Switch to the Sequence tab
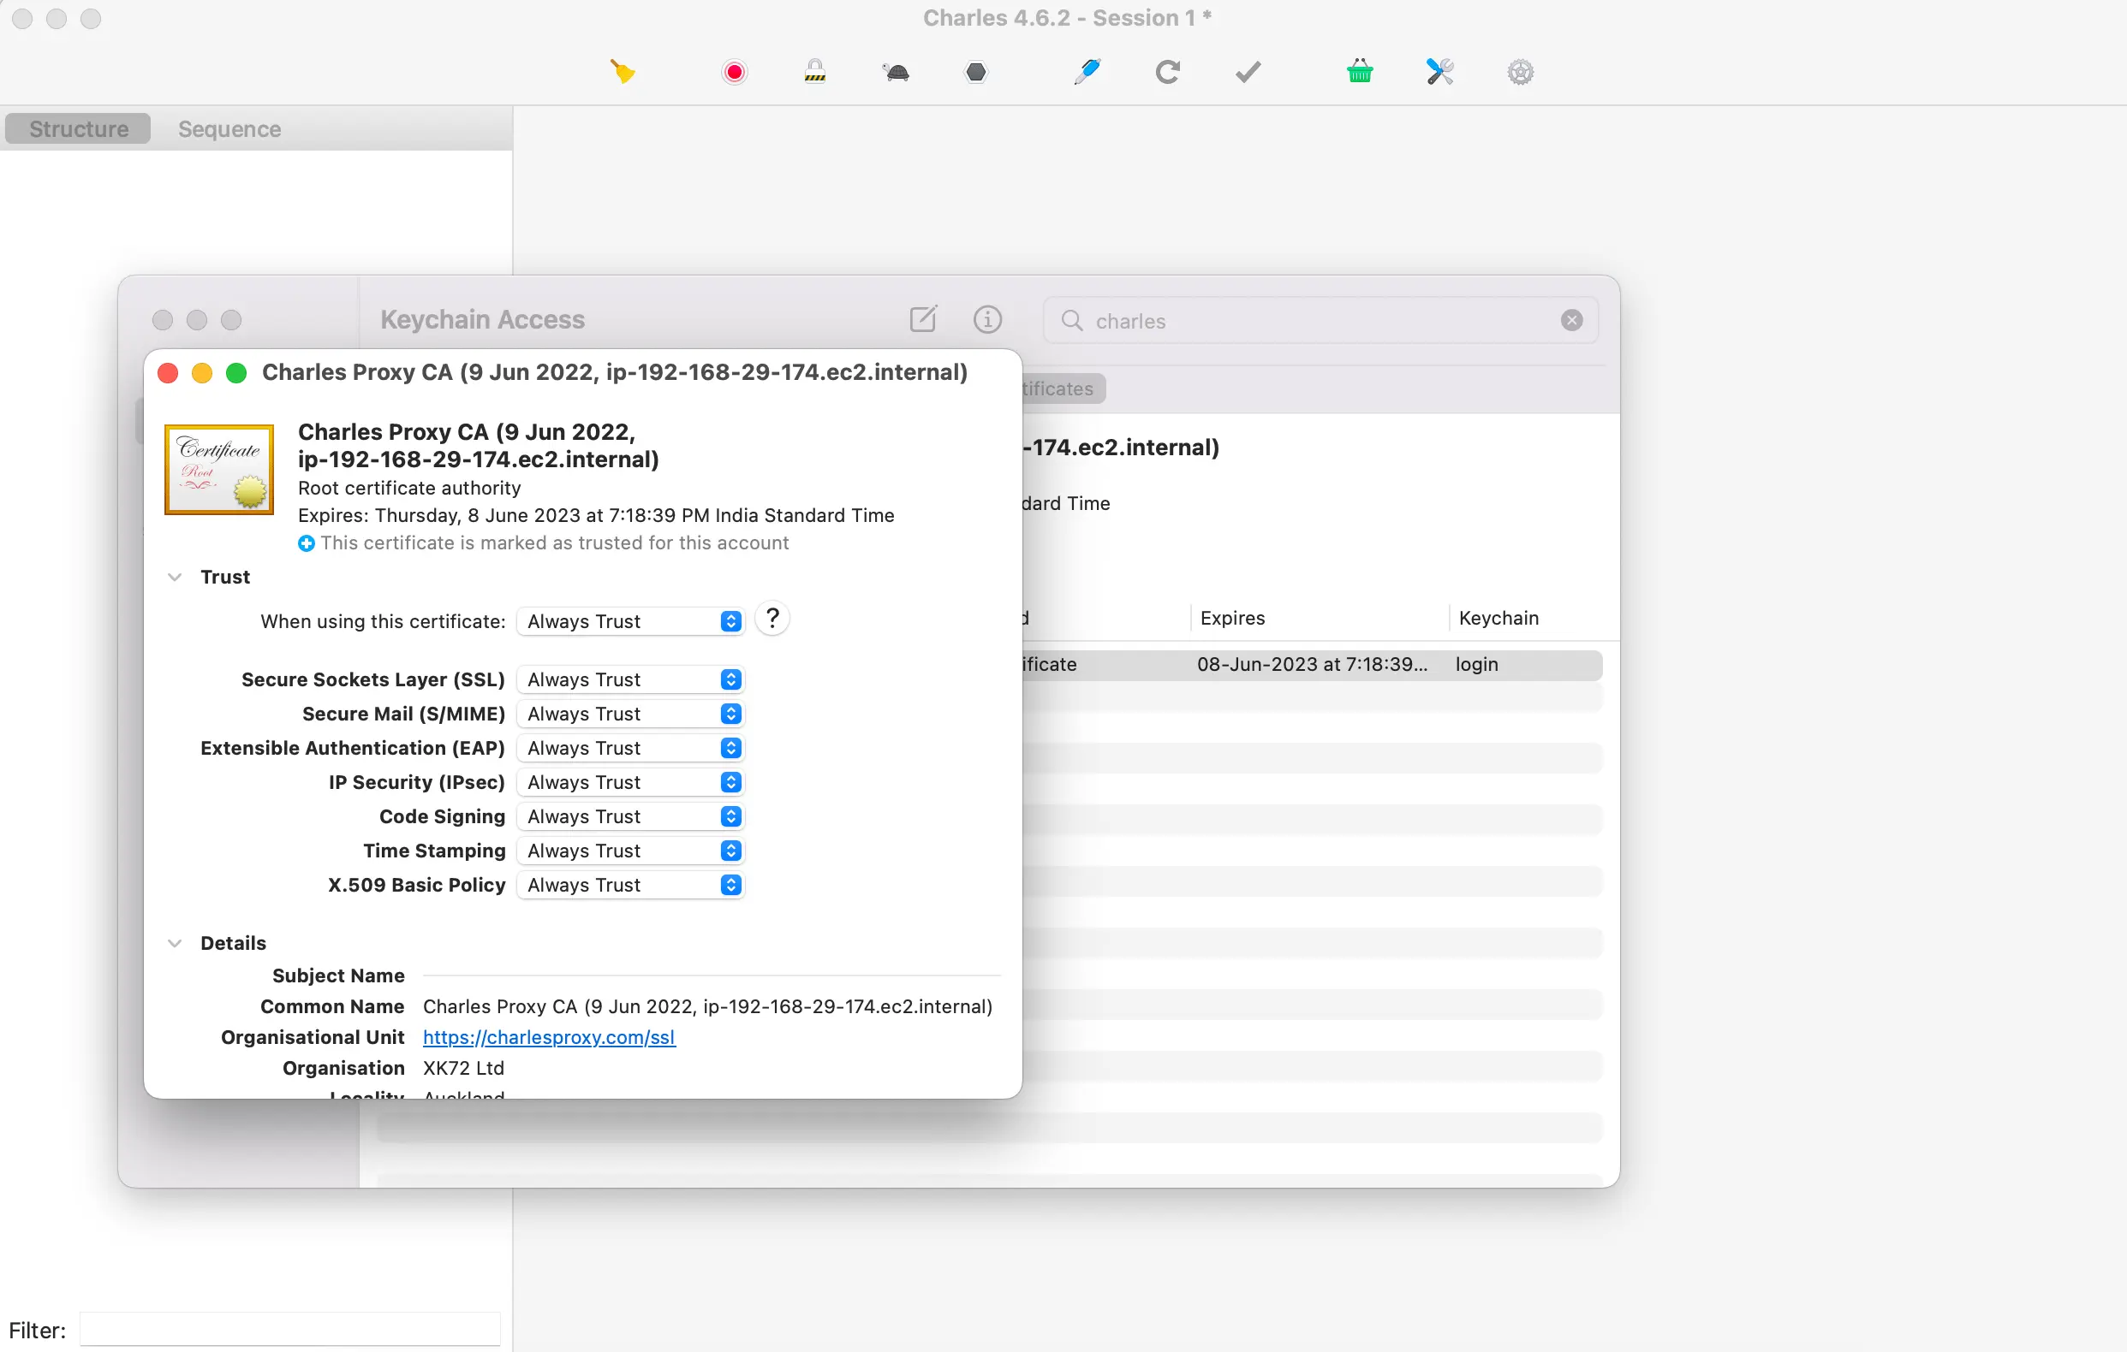The height and width of the screenshot is (1352, 2127). tap(229, 129)
